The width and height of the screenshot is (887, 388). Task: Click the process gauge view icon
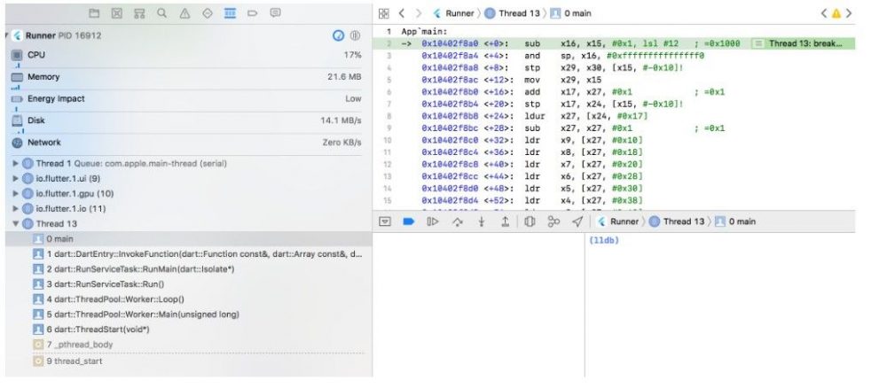(338, 35)
